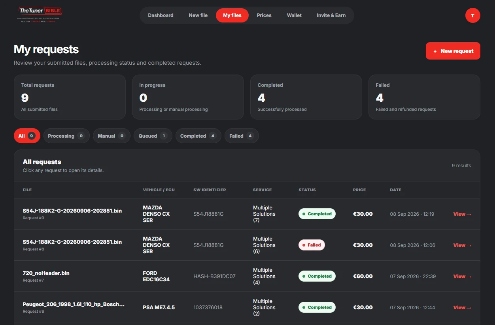Click the 9 results count
Viewport: 495px width, 325px height.
tap(461, 166)
